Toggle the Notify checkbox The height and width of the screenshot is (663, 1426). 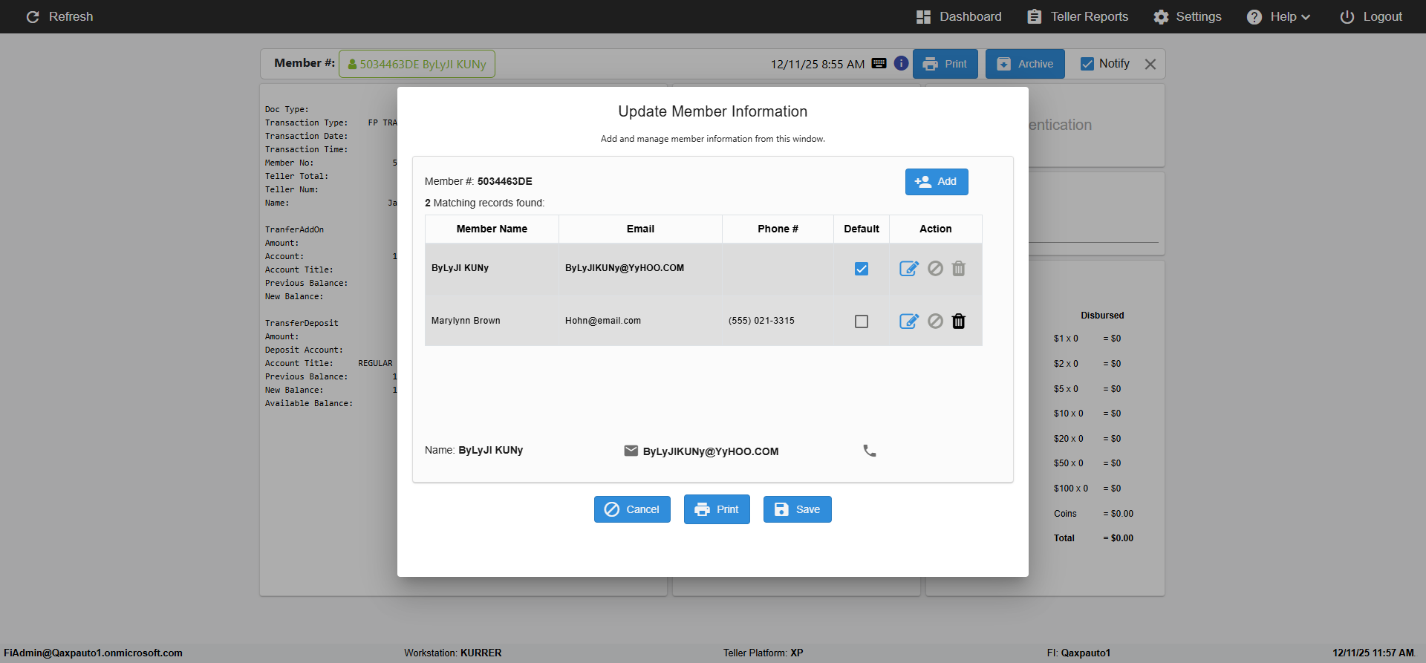[1087, 64]
